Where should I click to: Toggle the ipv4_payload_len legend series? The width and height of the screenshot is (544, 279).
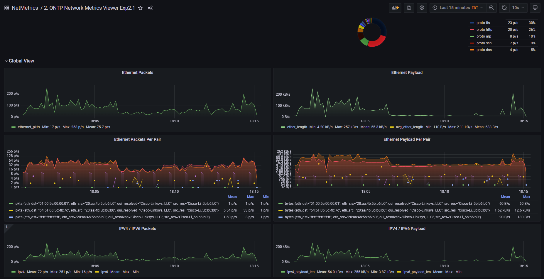(301, 272)
